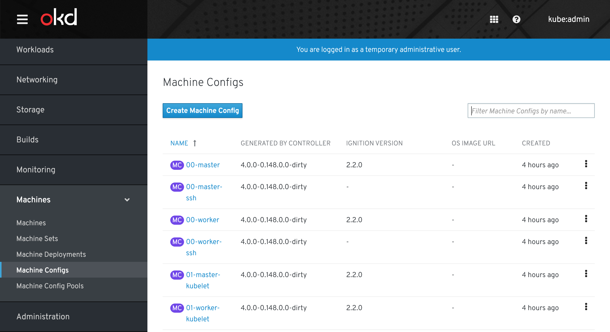Click the okd logo
This screenshot has height=332, width=610.
(59, 17)
